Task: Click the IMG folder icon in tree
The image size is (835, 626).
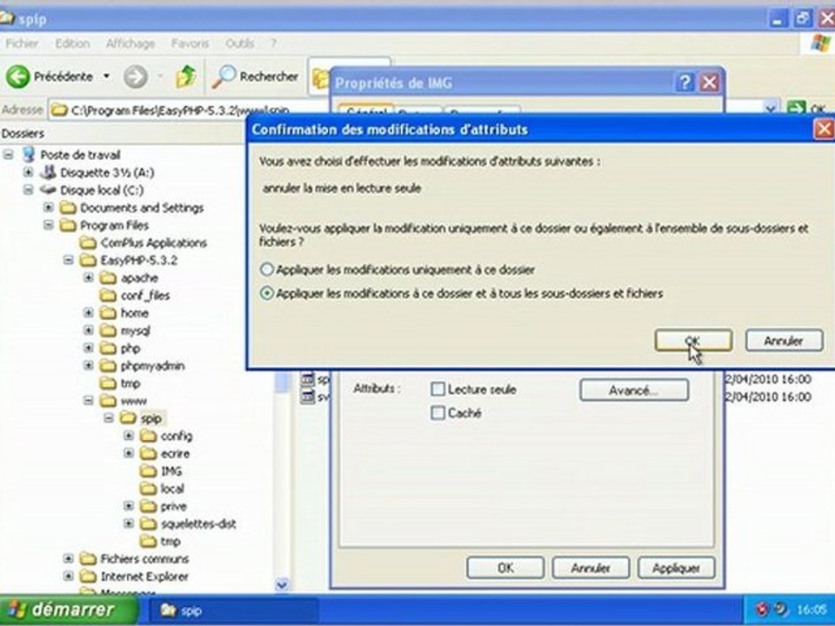Action: (x=148, y=470)
